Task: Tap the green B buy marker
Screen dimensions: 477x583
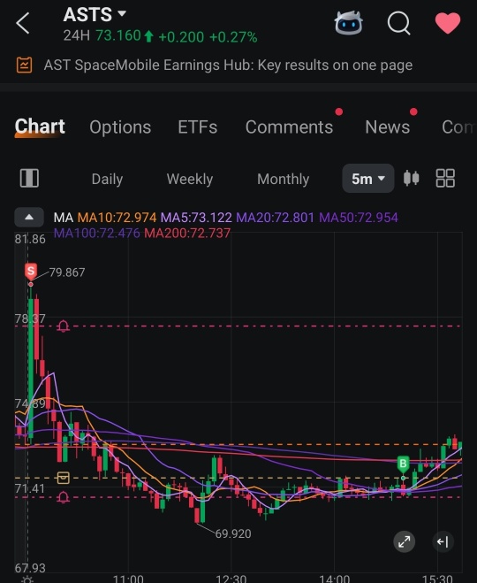Action: [x=403, y=464]
